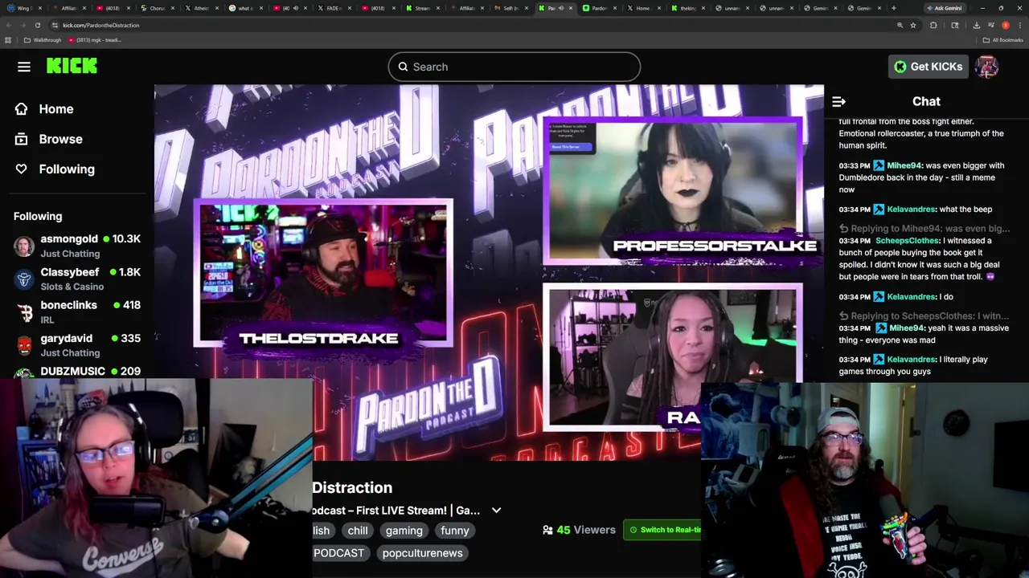
Task: Open the Chrome downloads icon
Action: [976, 25]
